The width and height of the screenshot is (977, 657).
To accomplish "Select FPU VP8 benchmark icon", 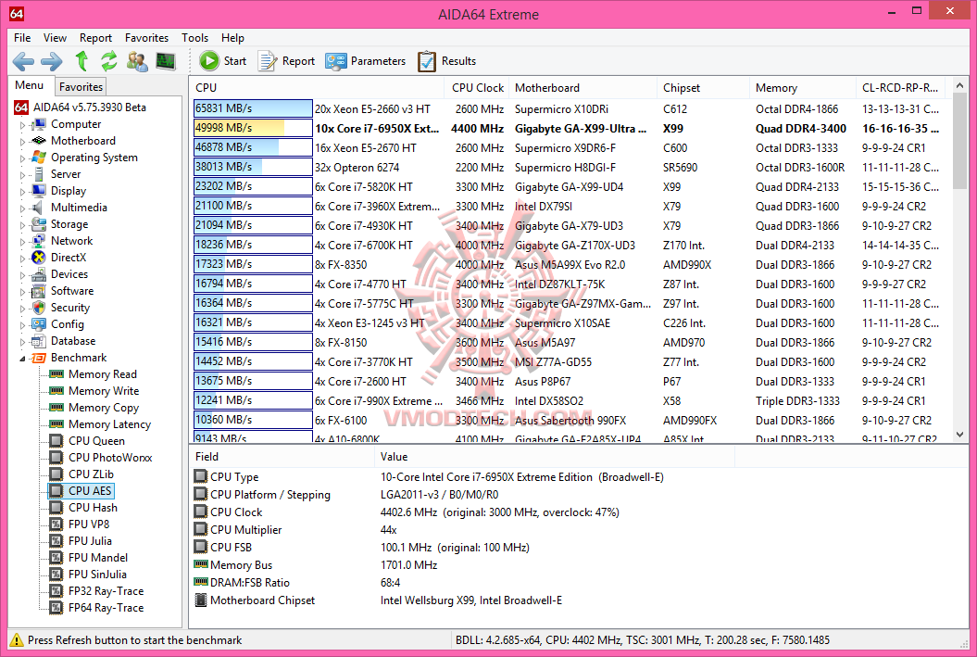I will (x=56, y=524).
